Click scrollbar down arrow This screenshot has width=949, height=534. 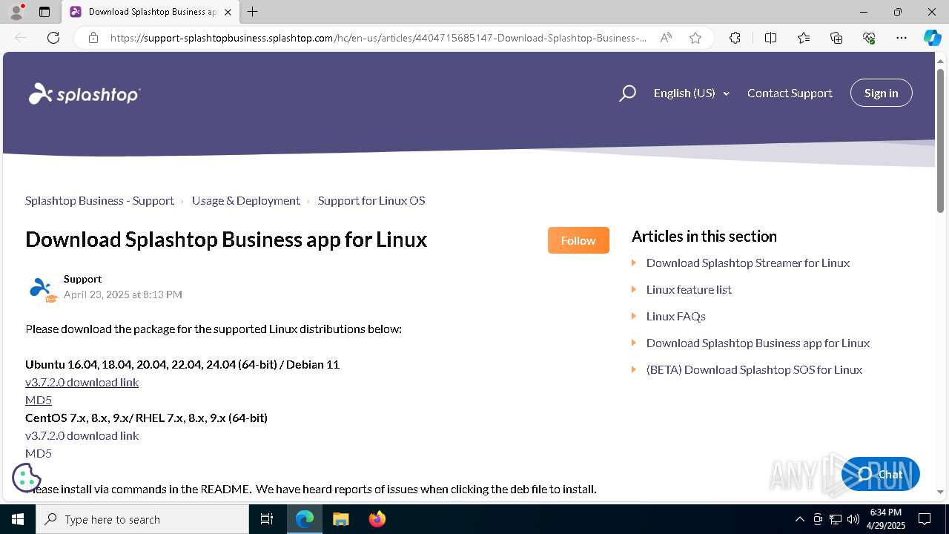(941, 492)
